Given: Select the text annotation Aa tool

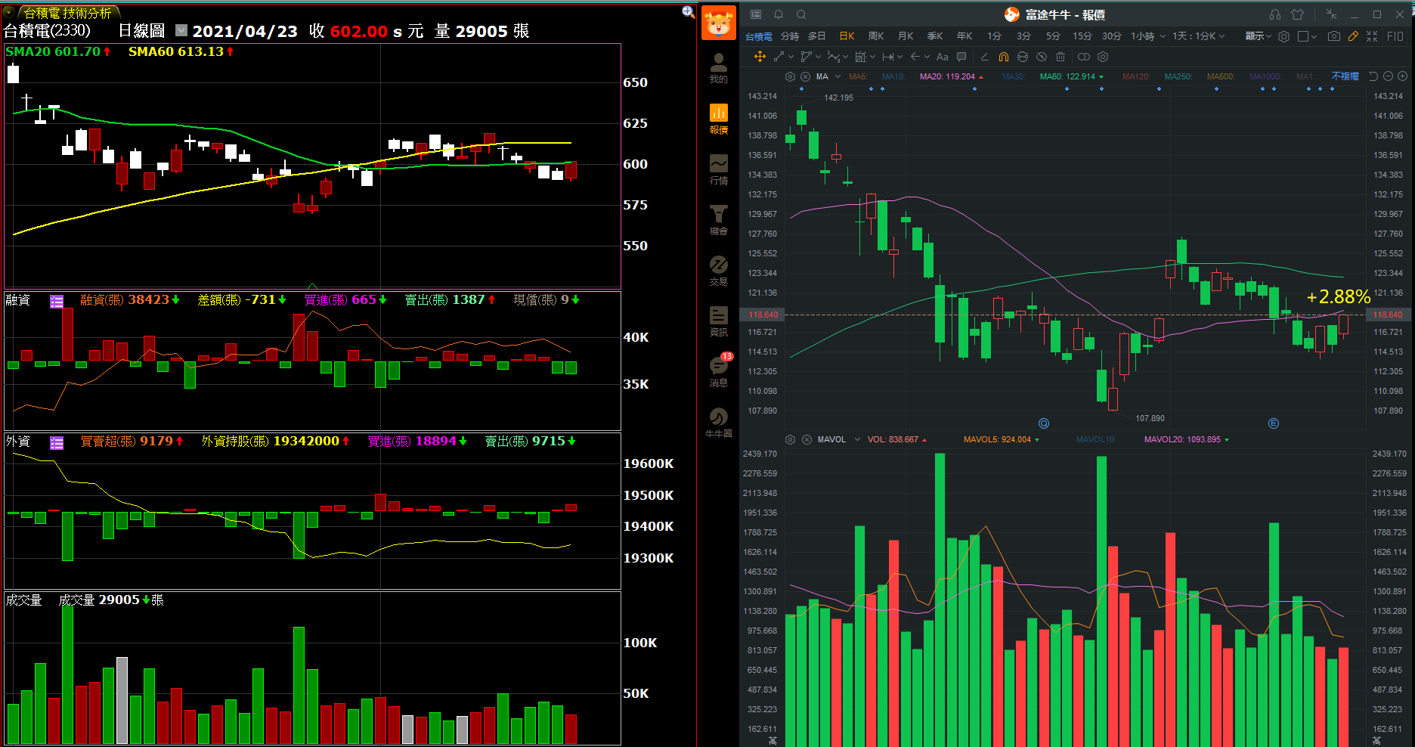Looking at the screenshot, I should pyautogui.click(x=942, y=57).
